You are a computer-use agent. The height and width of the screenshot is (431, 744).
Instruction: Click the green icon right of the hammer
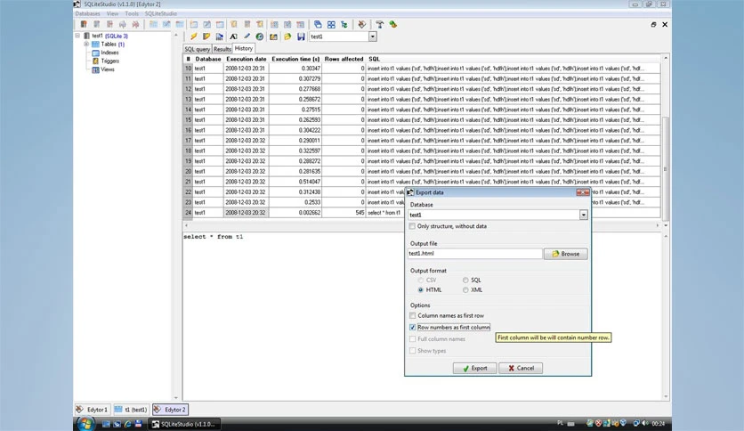point(392,24)
